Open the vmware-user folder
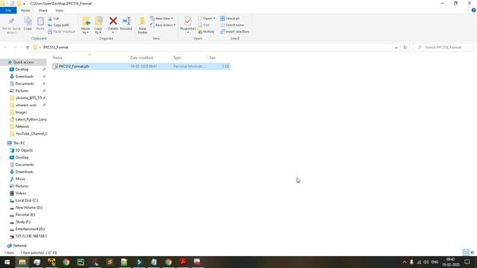 [26, 105]
